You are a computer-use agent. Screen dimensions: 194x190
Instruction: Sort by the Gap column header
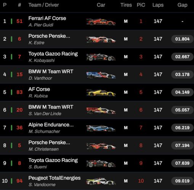pyautogui.click(x=182, y=5)
